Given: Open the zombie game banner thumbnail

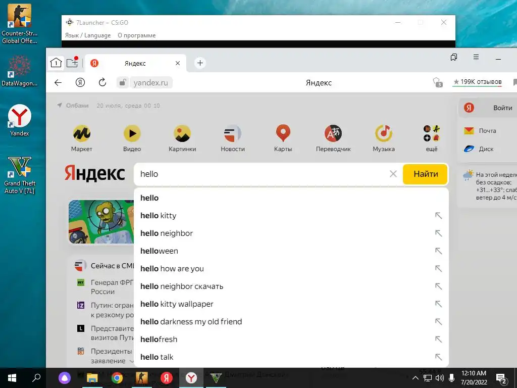Looking at the screenshot, I should 101,222.
